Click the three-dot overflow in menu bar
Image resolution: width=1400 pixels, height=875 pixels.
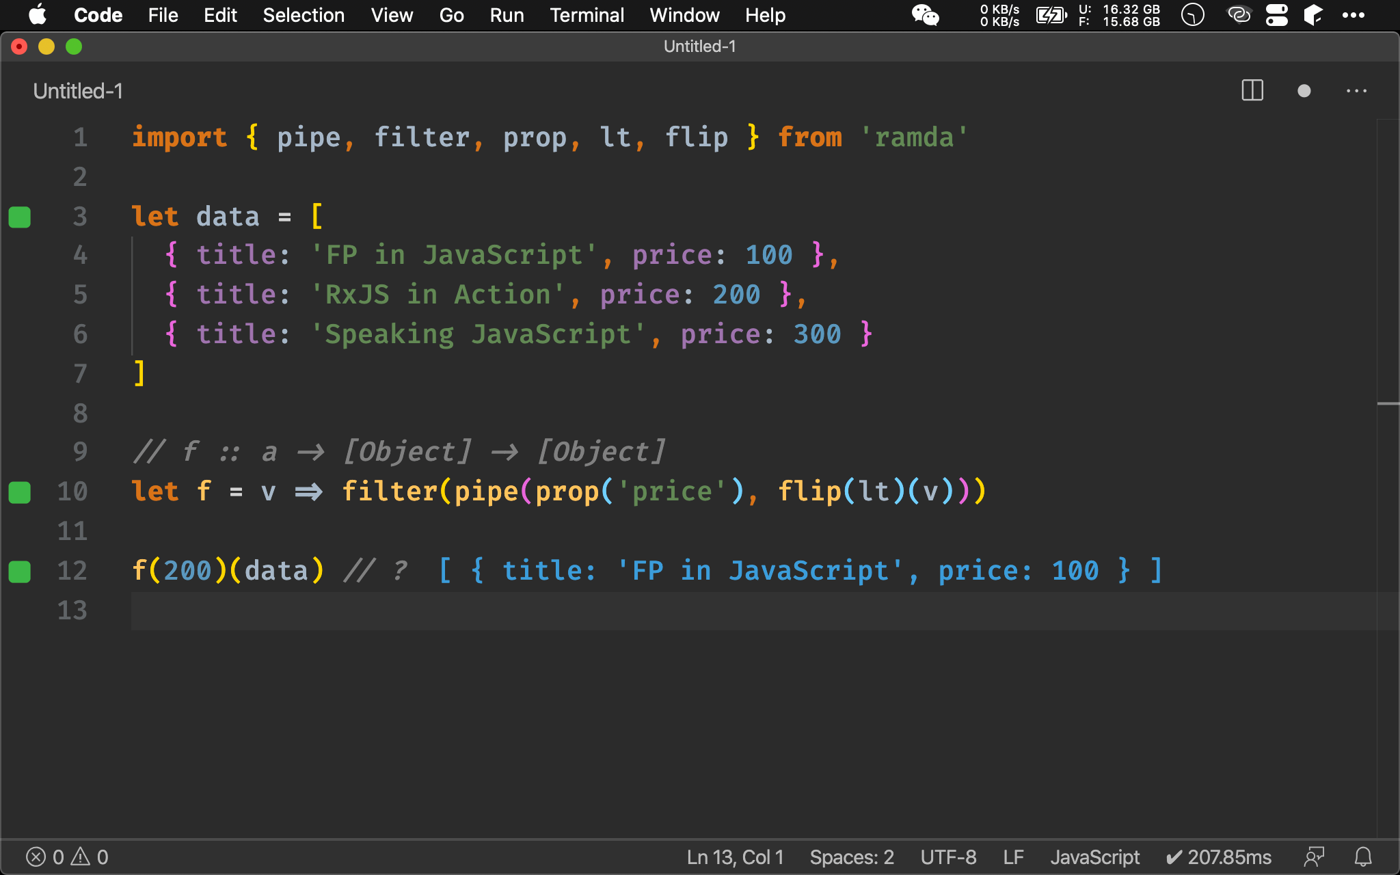1354,15
